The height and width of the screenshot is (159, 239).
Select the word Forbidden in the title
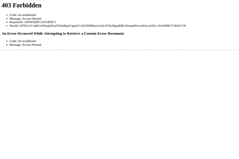click(x=27, y=5)
